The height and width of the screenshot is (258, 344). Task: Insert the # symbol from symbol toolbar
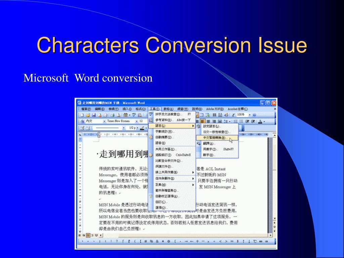(x=145, y=241)
